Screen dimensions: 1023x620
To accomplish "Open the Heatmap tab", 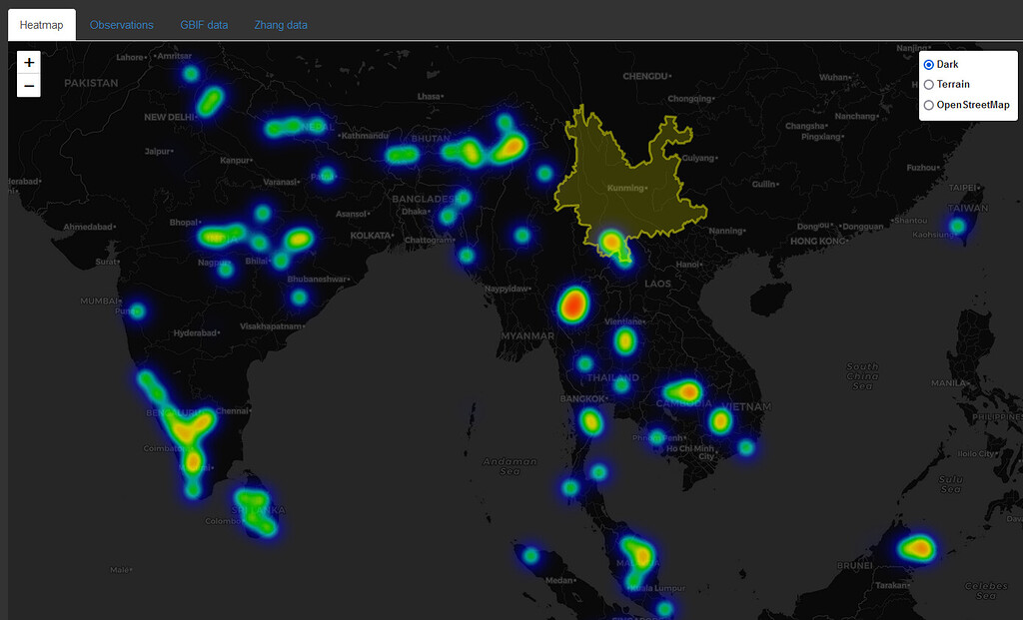I will coord(42,25).
